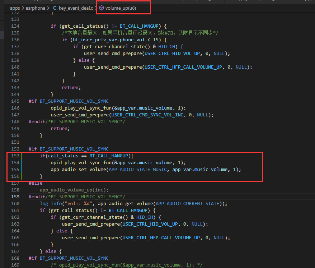Screen dimensions: 315x268
Task: Click the "return;" statement on line 143
Action: pos(71,88)
